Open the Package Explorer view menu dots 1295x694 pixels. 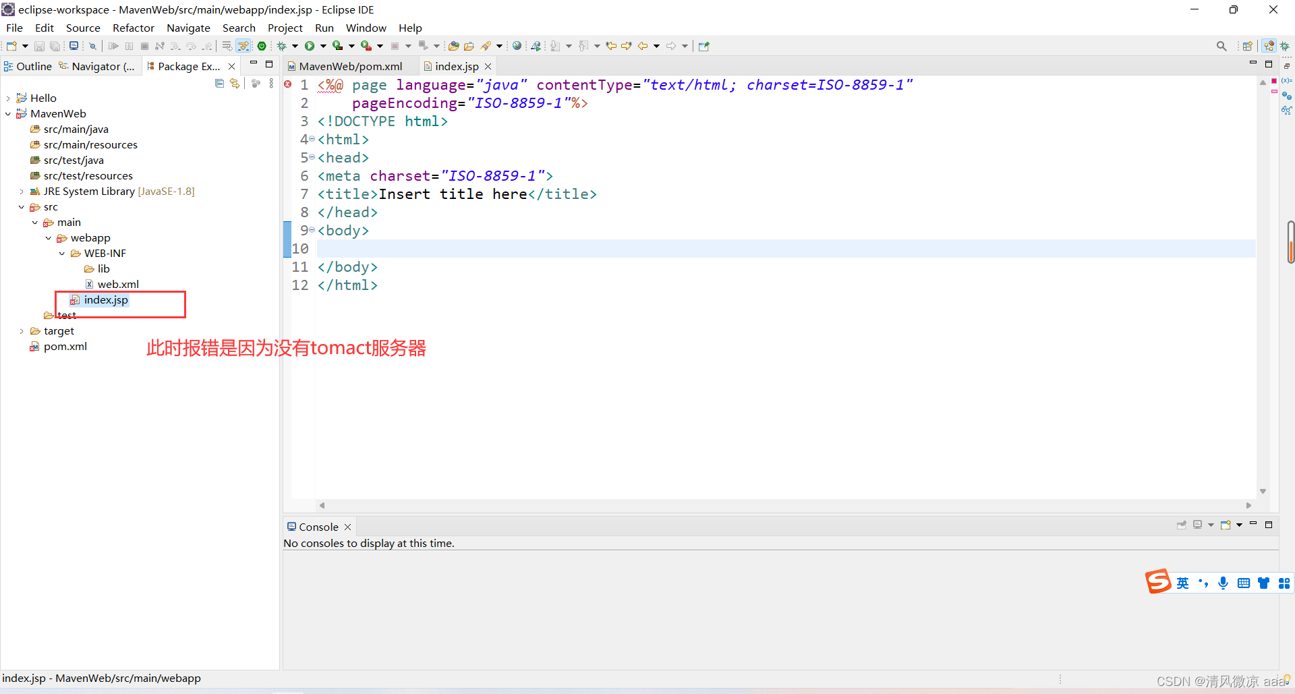(x=271, y=83)
